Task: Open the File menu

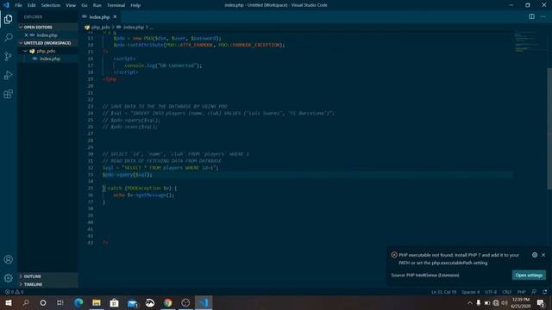Action: 19,5
